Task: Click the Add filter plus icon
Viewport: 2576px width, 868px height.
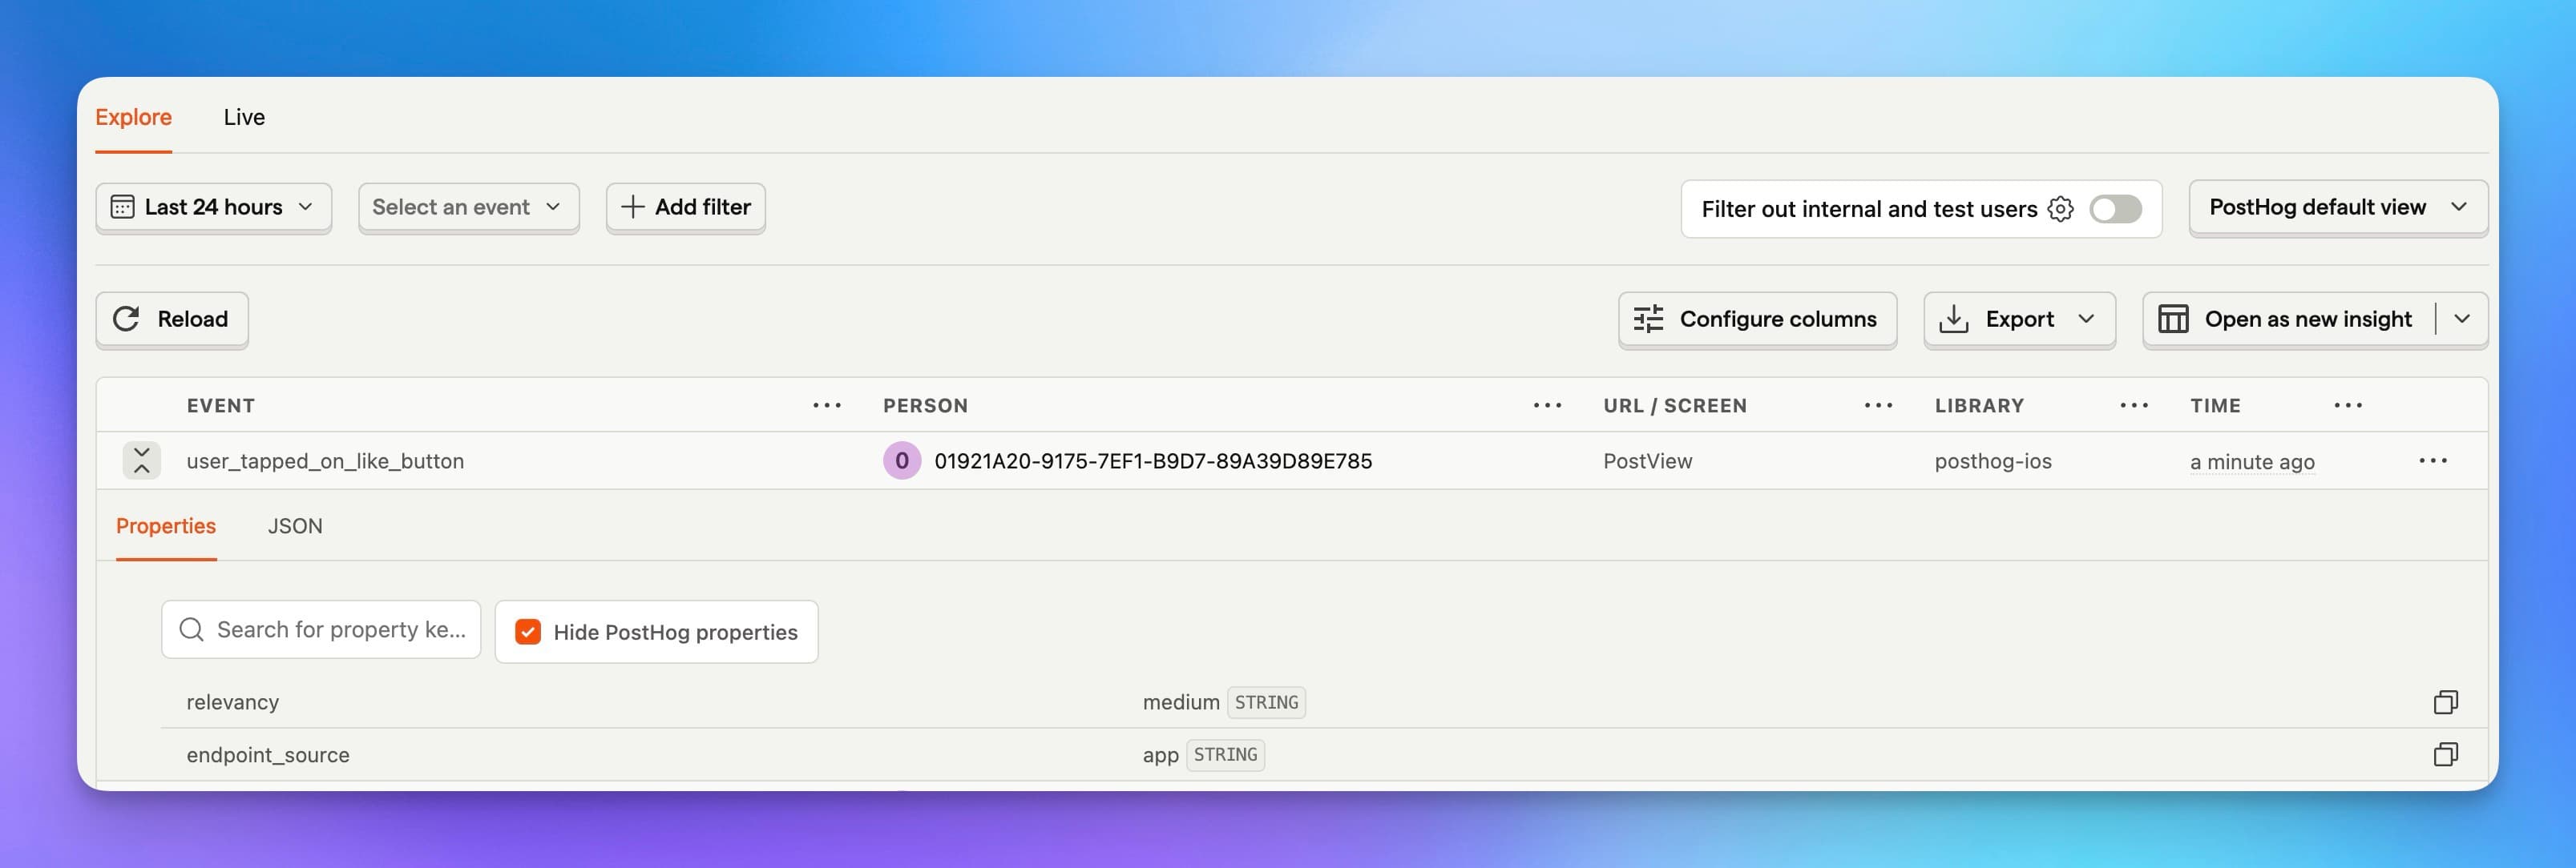Action: coord(632,207)
